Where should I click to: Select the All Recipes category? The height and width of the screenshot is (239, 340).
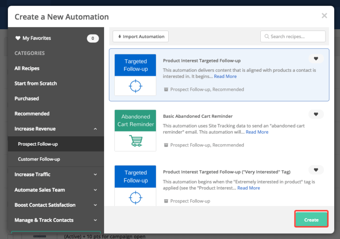pyautogui.click(x=27, y=69)
